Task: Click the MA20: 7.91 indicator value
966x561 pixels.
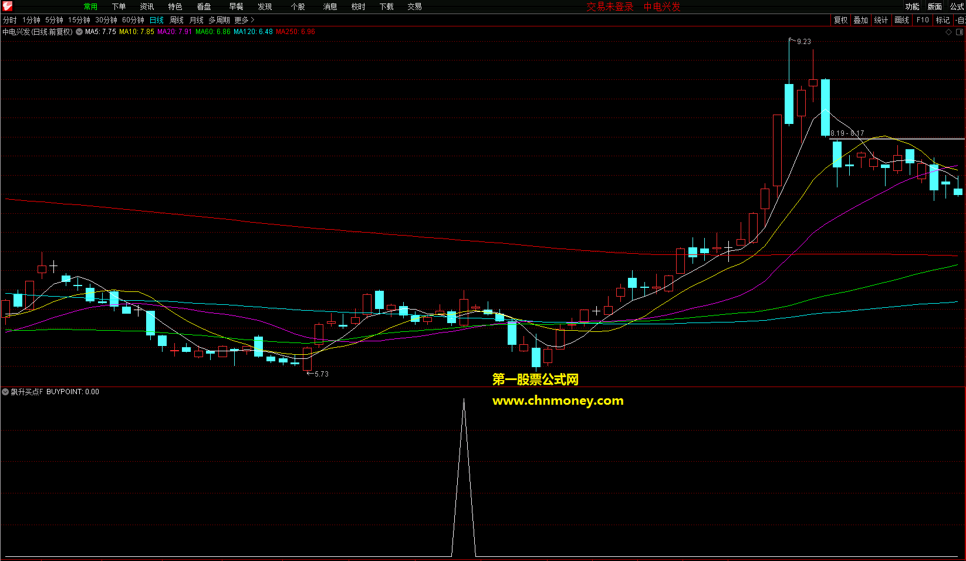Action: [175, 32]
